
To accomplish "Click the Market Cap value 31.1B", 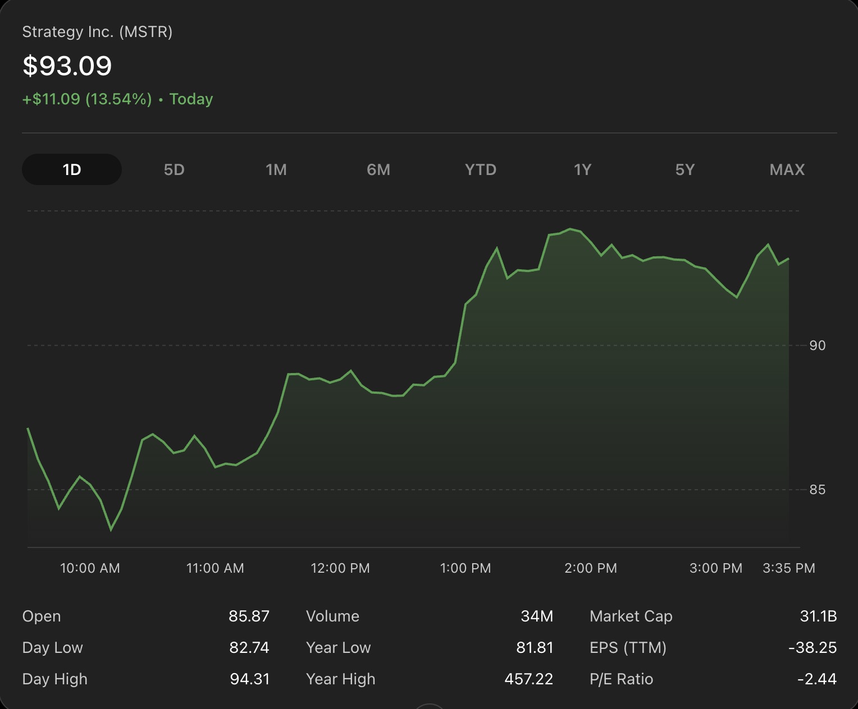I will coord(819,616).
